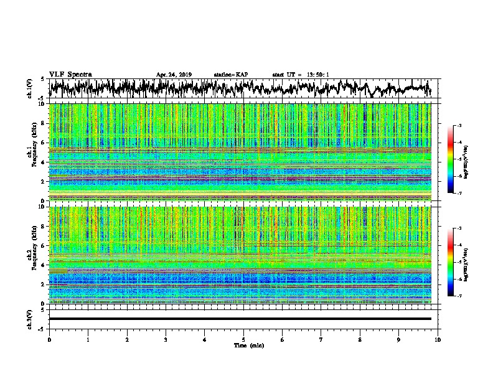Click time axis tick label "4"
The width and height of the screenshot is (493, 381).
click(205, 340)
